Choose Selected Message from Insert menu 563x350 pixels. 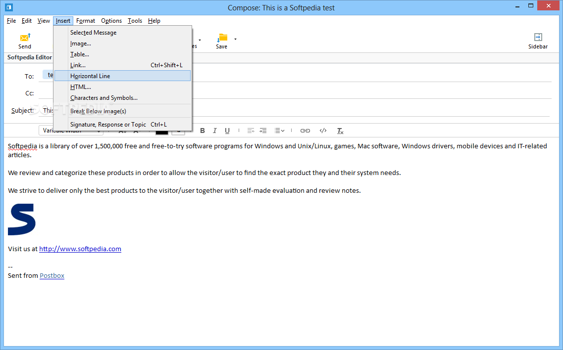122,33
